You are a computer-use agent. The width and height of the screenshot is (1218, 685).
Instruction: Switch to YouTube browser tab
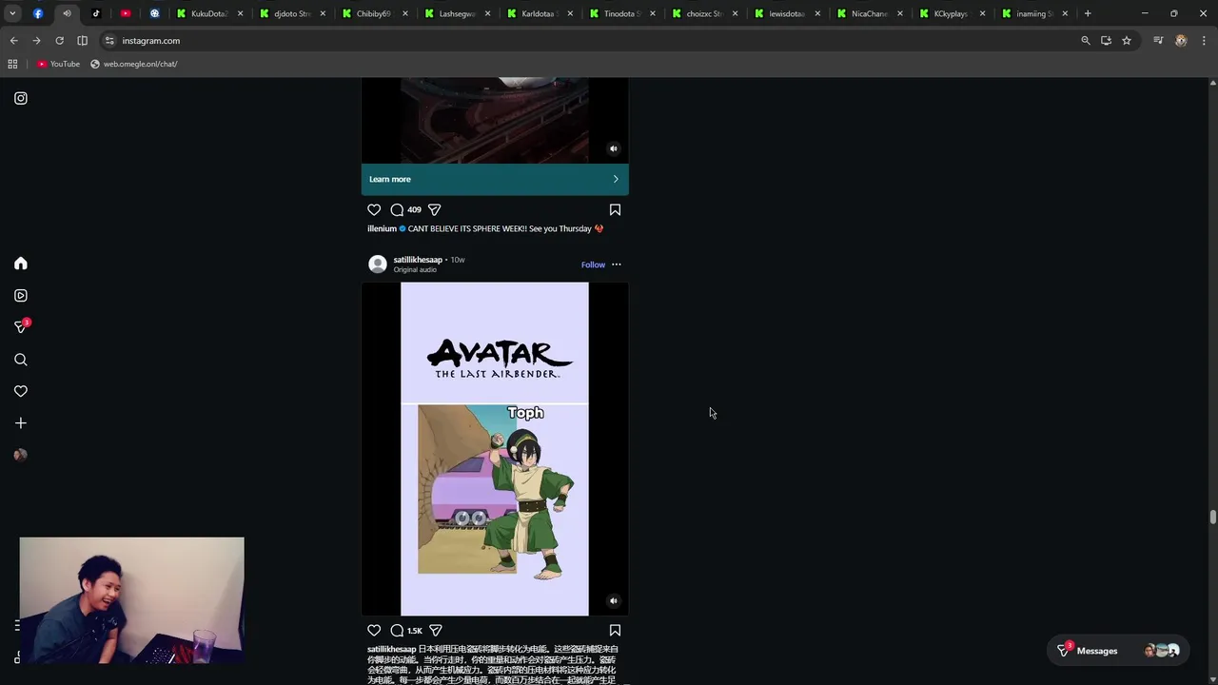tap(126, 13)
